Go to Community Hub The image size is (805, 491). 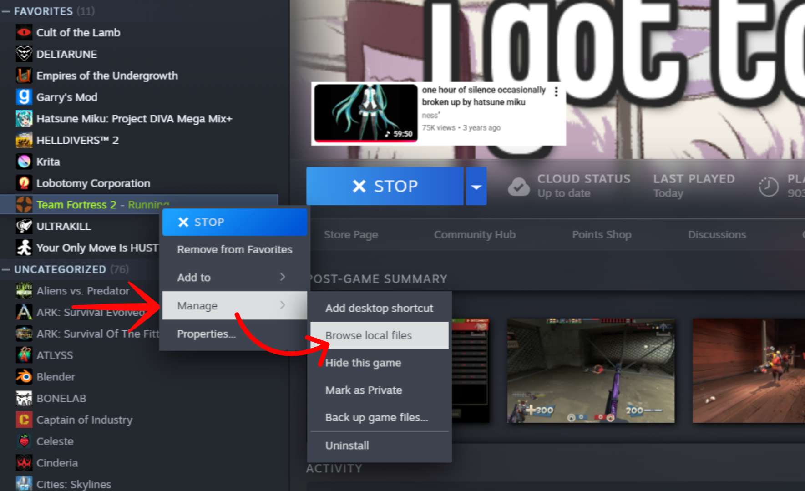(475, 235)
